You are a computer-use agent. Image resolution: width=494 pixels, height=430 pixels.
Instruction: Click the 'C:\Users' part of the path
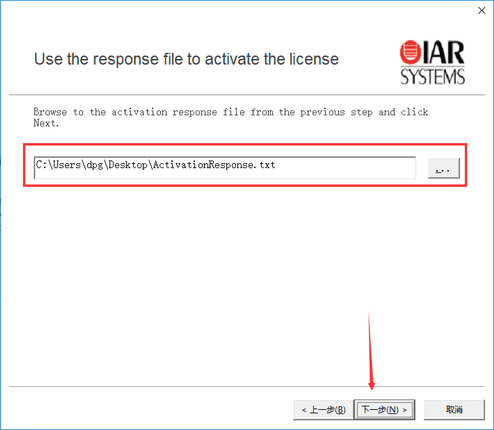[x=58, y=165]
